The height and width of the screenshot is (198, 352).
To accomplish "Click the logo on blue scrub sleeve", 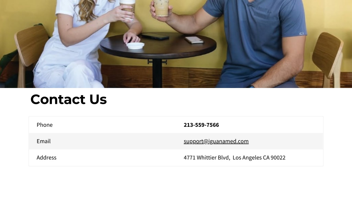I will click(x=302, y=34).
